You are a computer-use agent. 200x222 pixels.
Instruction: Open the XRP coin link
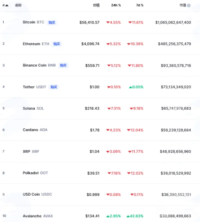31,151
